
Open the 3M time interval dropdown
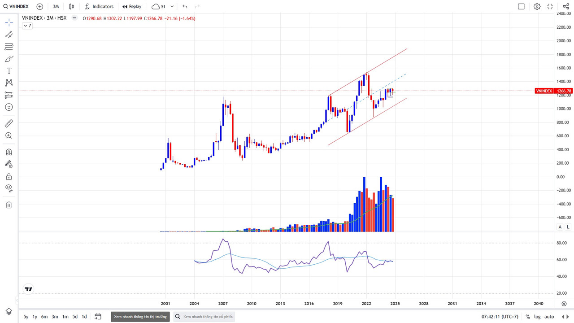click(x=56, y=6)
